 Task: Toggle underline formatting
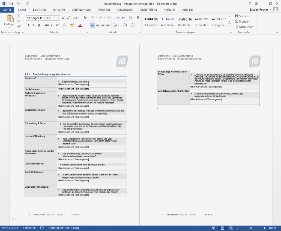coord(39,25)
